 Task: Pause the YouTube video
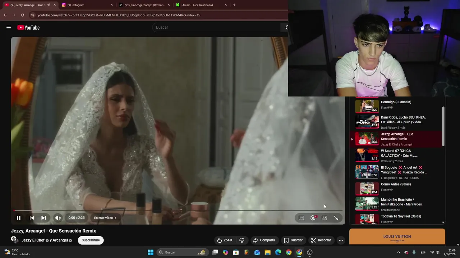pyautogui.click(x=19, y=218)
